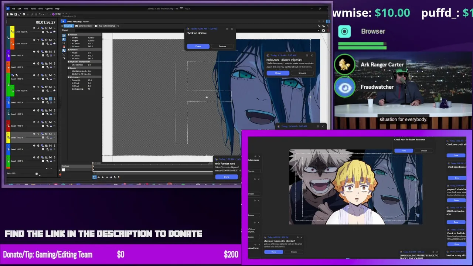Show properties icon in Pan/Crop tool column
This screenshot has width=473, height=266.
(64, 35)
